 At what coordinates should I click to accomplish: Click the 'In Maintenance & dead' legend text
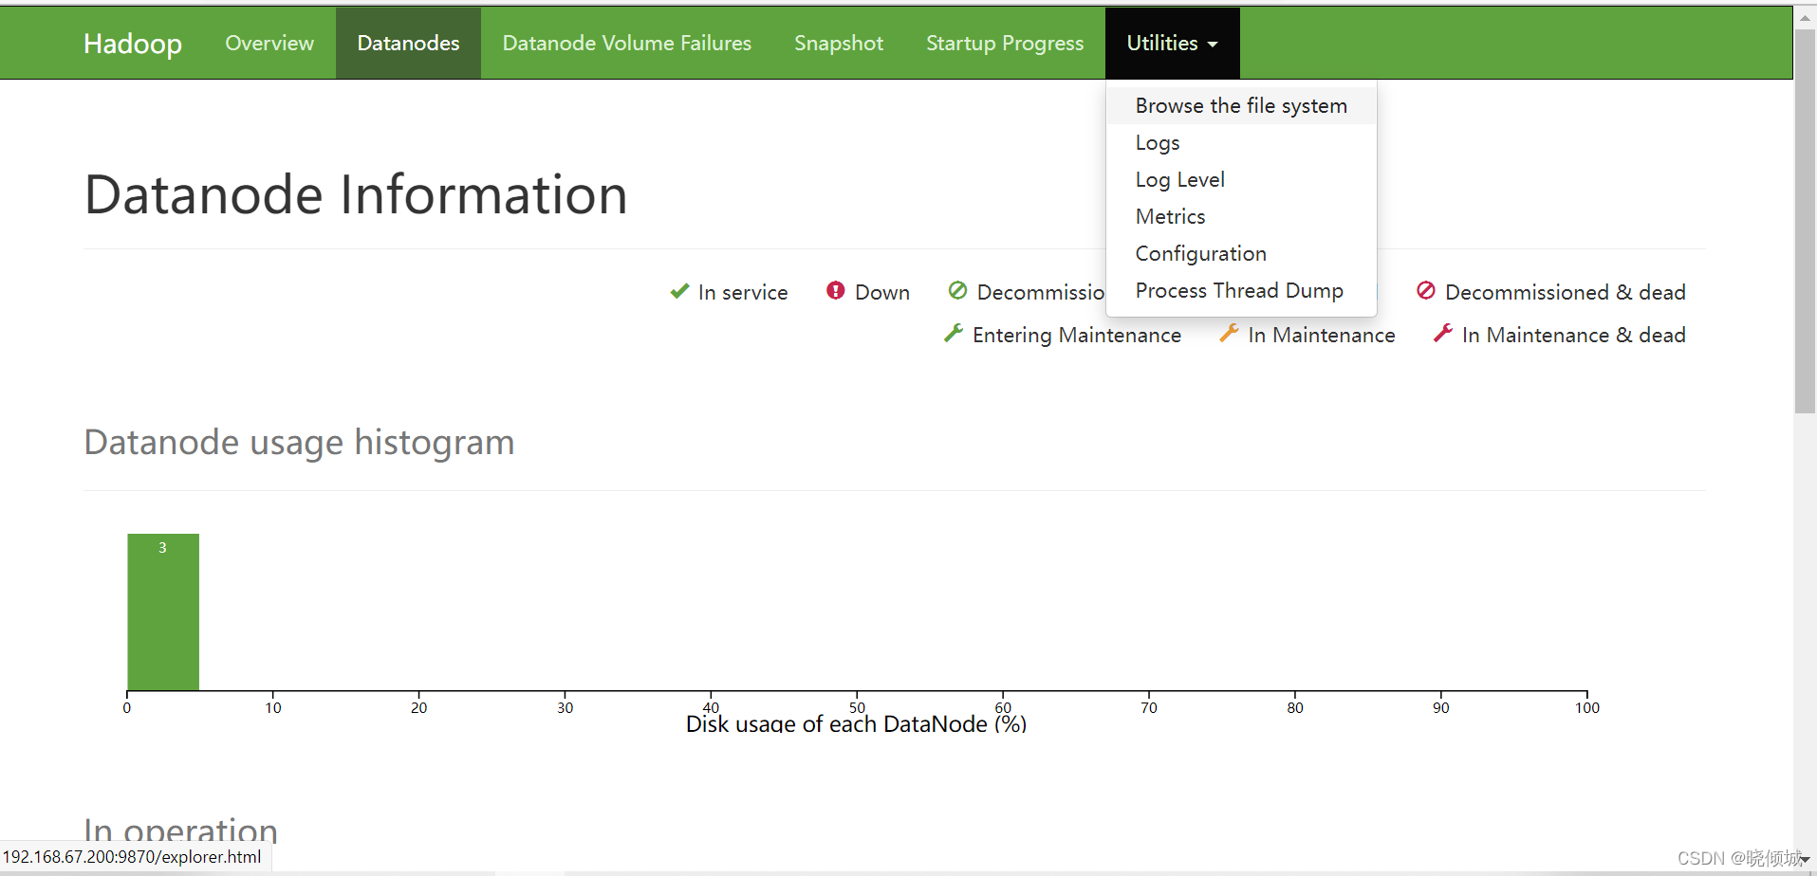pos(1574,335)
